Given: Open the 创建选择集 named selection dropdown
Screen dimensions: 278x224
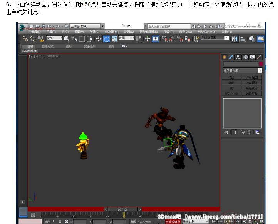Looking at the screenshot, I should 215,38.
